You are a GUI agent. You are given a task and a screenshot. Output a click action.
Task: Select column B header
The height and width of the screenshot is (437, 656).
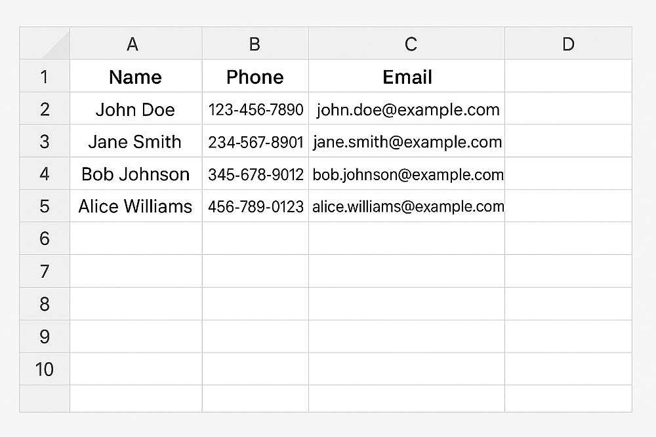point(255,44)
